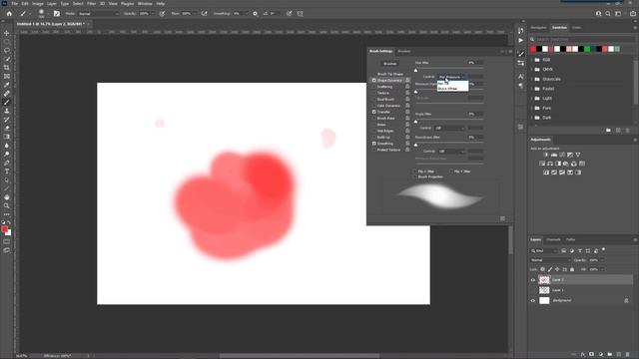Screen dimensions: 639x359
Task: Hide Layer 2 with its eye icon
Action: point(532,280)
